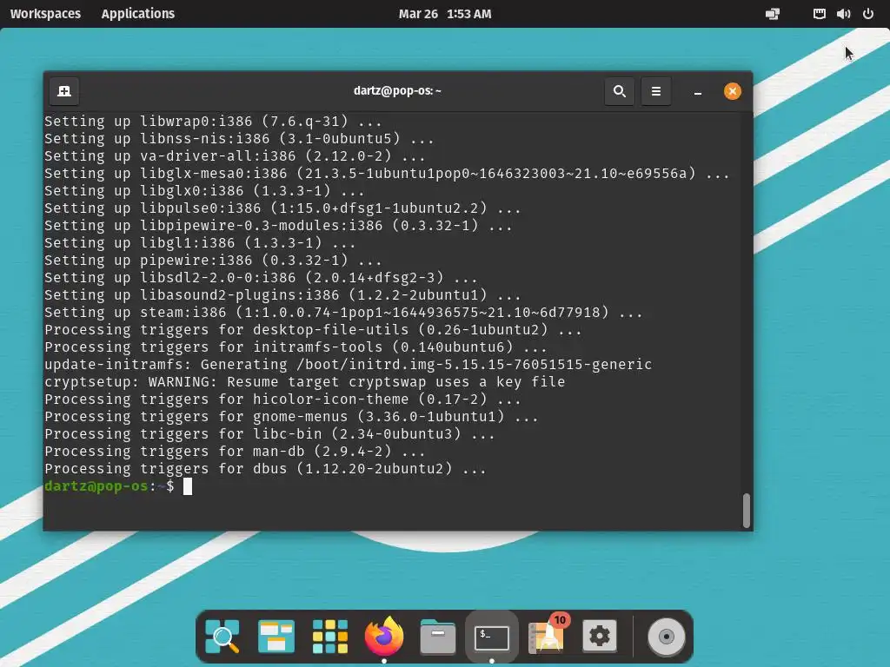Open Workspaces overview

point(45,14)
